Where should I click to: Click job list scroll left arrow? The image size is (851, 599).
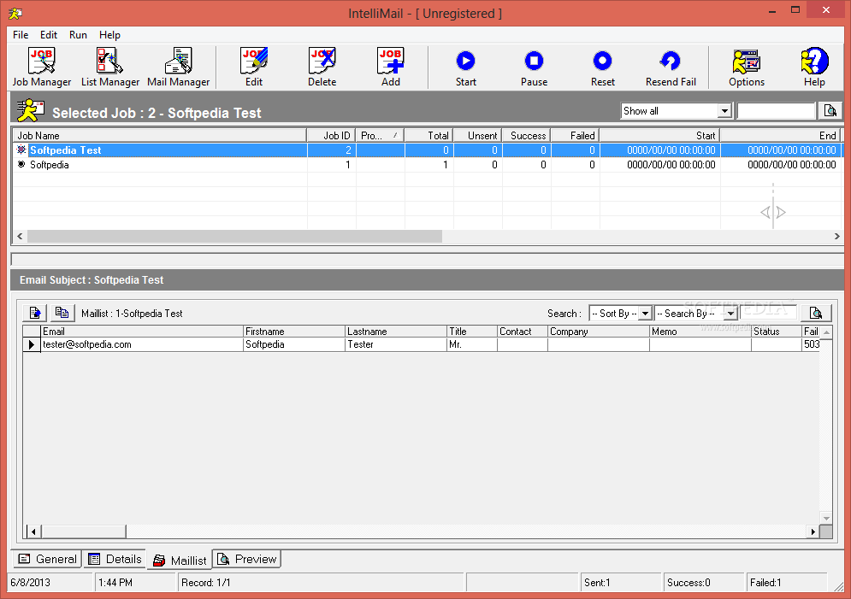click(x=20, y=236)
